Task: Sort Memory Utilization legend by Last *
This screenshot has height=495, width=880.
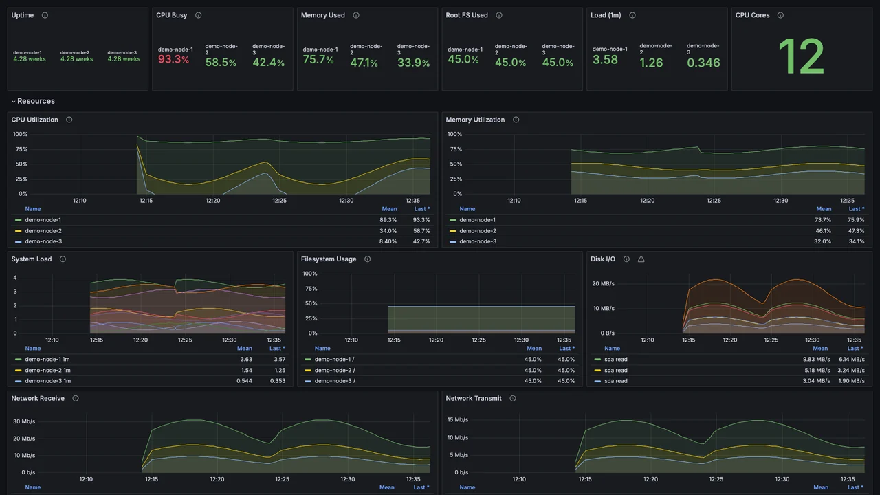Action: [x=857, y=209]
